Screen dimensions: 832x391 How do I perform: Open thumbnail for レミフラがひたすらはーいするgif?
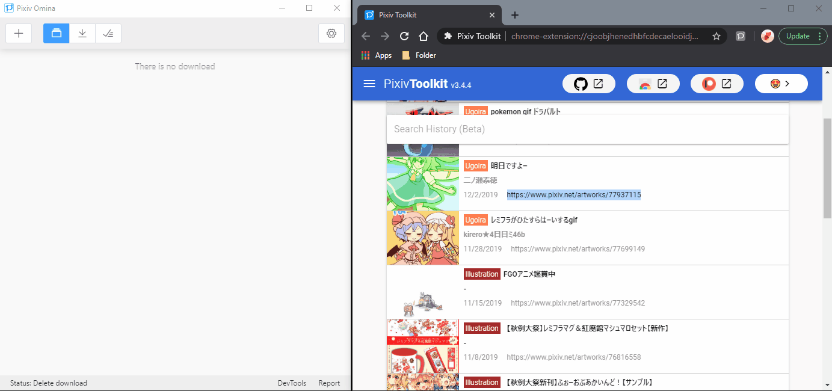point(423,238)
